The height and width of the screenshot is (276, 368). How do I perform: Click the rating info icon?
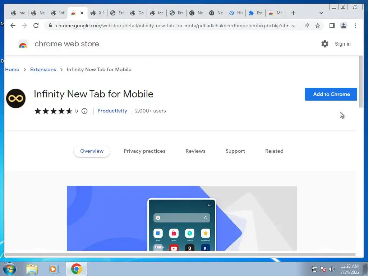pyautogui.click(x=84, y=111)
